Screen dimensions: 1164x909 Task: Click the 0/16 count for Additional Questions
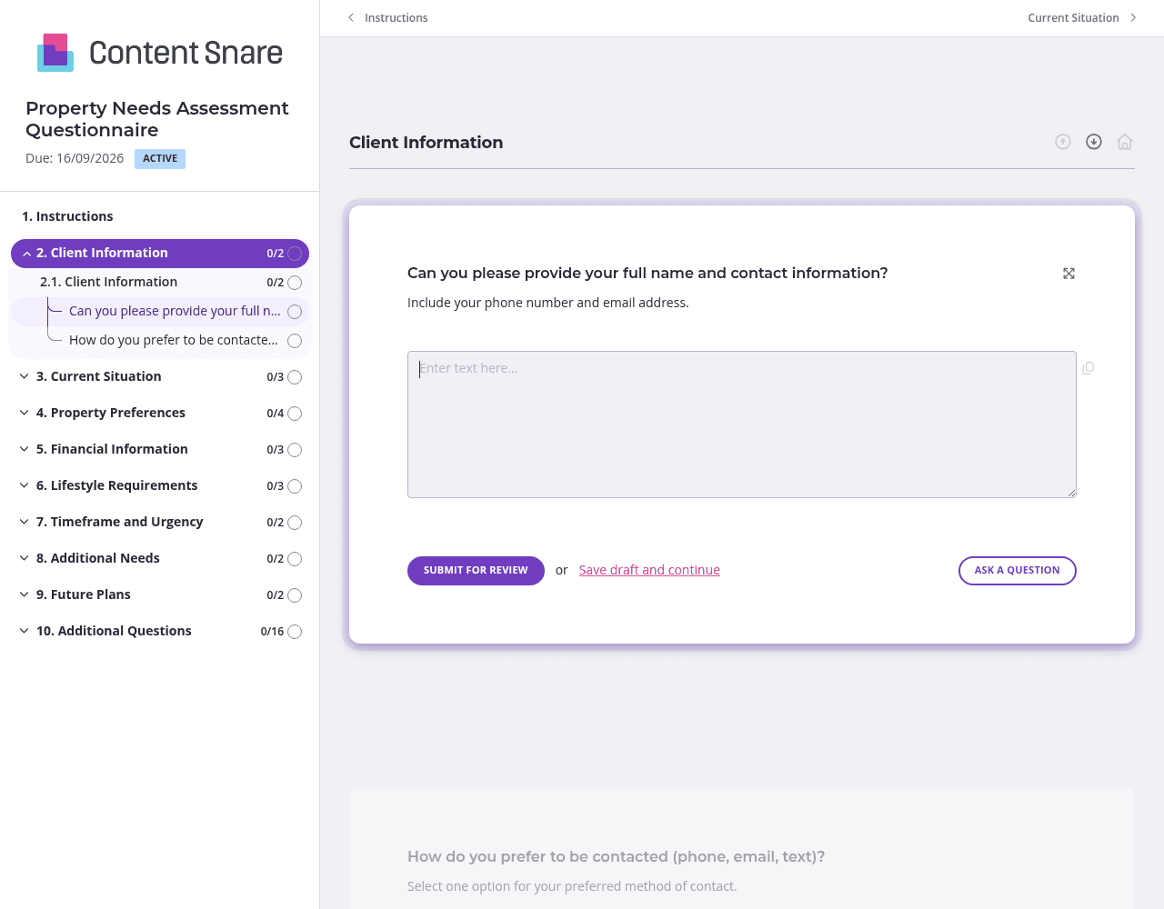(x=272, y=632)
